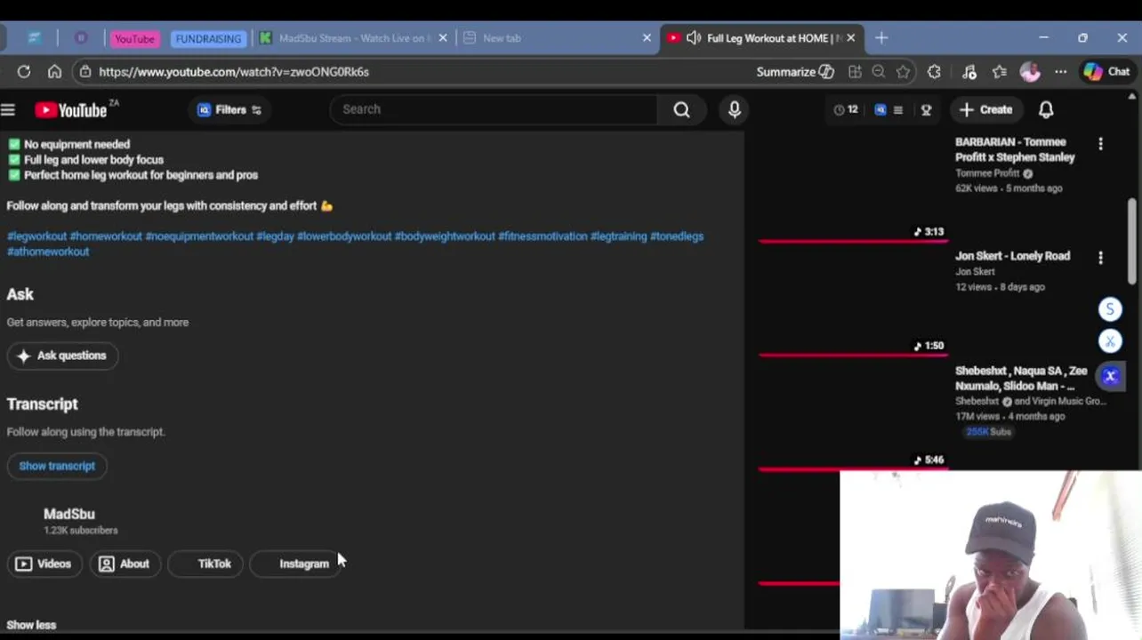The height and width of the screenshot is (640, 1142).
Task: Start voice search with the microphone icon
Action: tap(735, 109)
